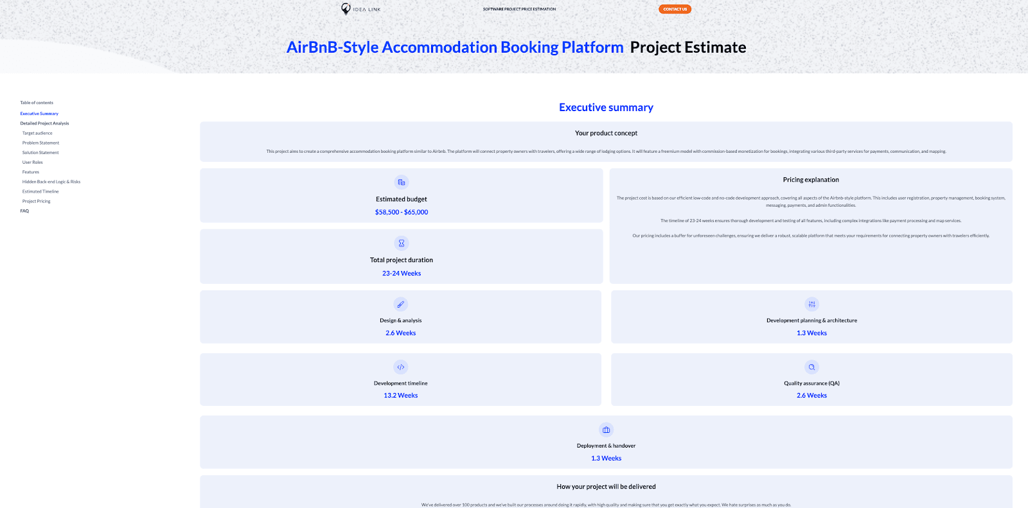Click the 13.2 Weeks value

[401, 396]
